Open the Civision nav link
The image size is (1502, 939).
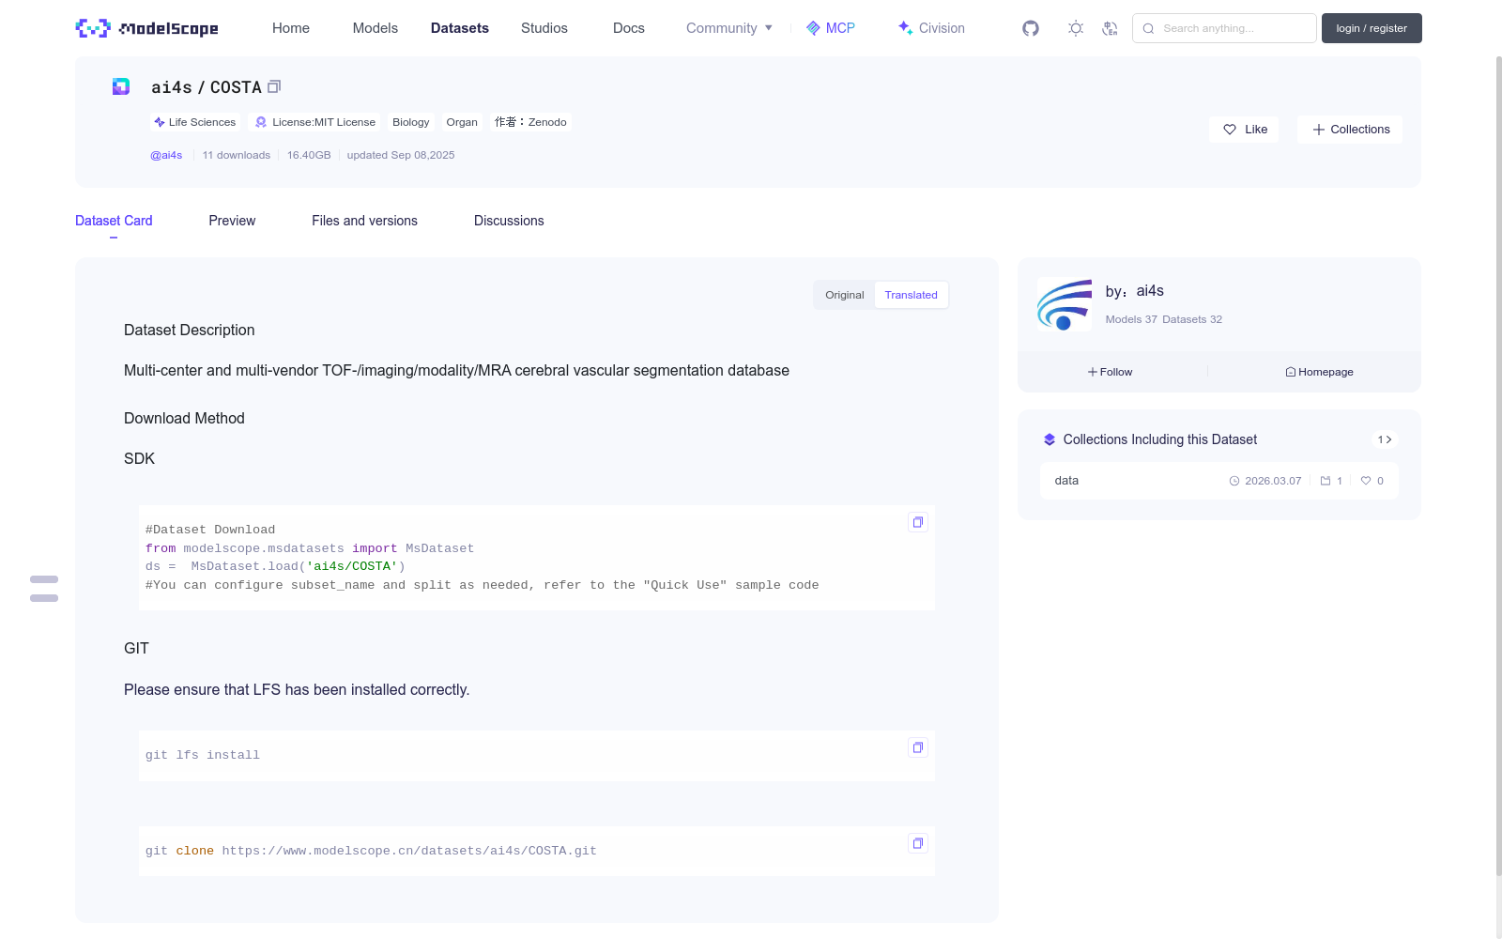931,28
